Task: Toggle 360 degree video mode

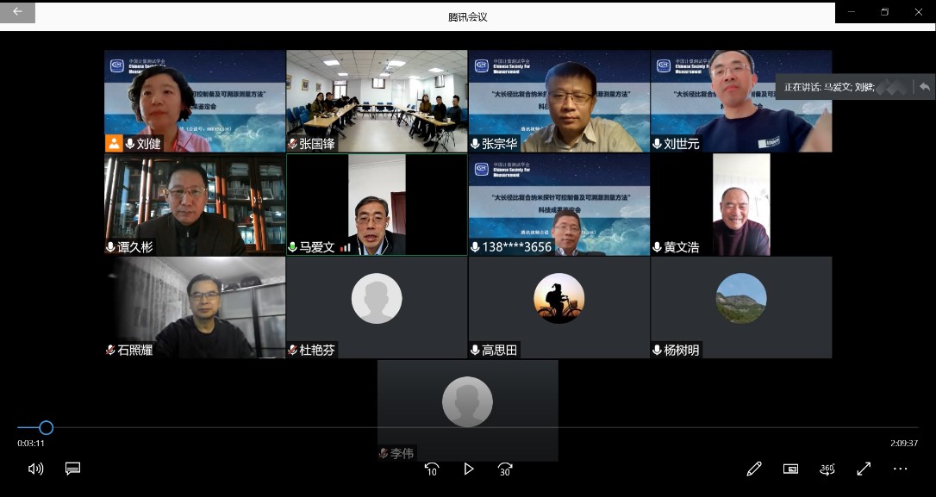Action: pos(827,469)
